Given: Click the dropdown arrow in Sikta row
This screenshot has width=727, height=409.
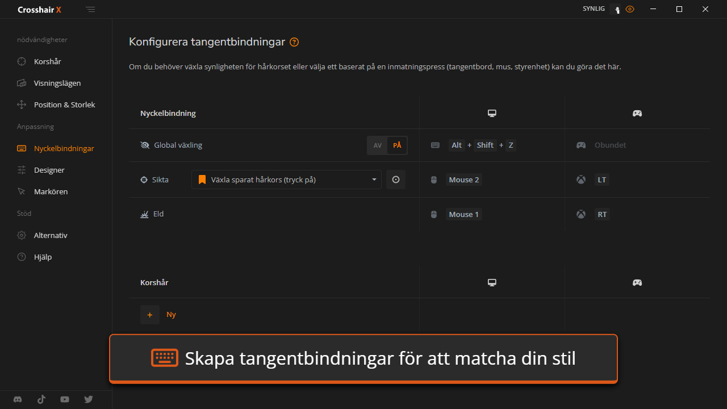Looking at the screenshot, I should [374, 180].
